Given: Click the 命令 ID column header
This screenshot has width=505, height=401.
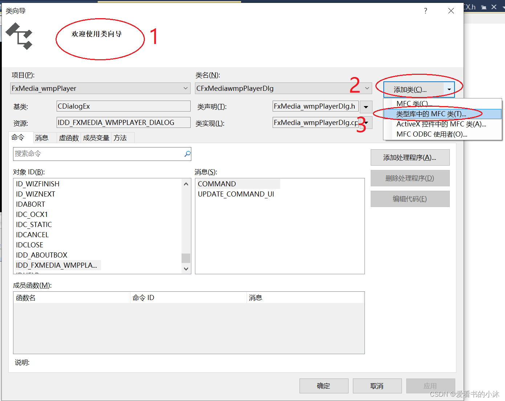Looking at the screenshot, I should tap(188, 297).
